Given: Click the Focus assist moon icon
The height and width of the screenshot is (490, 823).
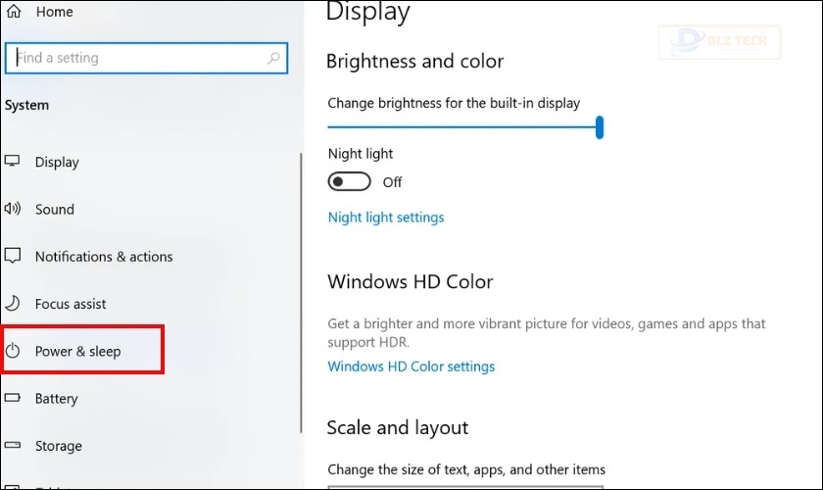Looking at the screenshot, I should [x=13, y=304].
